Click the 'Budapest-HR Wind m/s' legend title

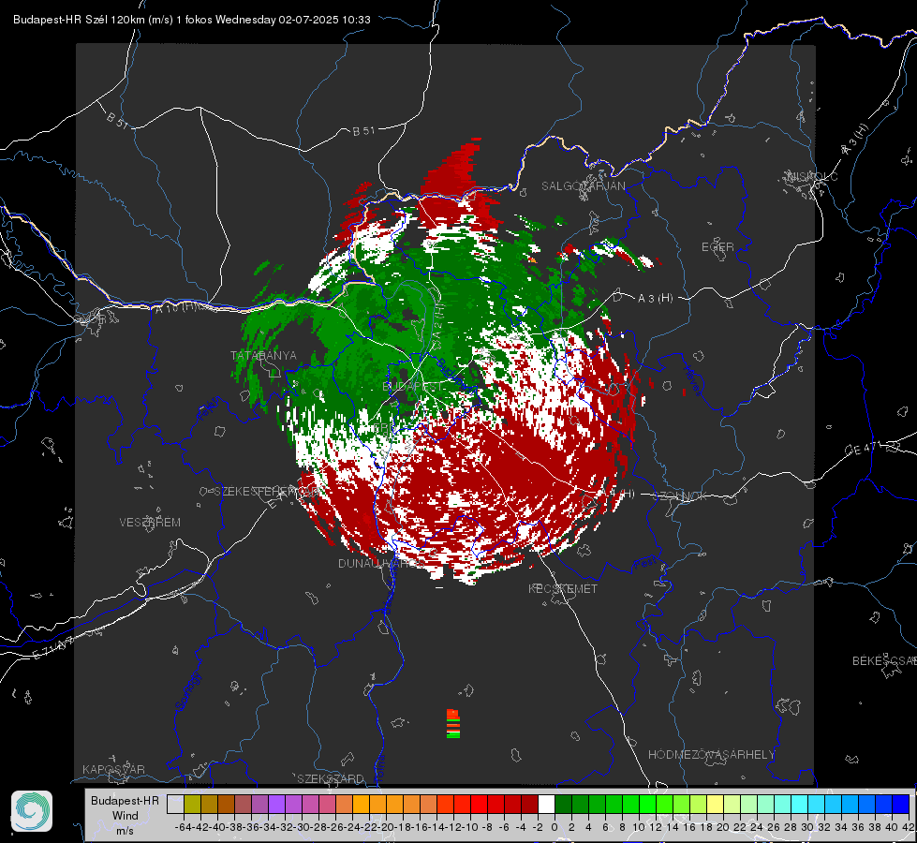point(126,815)
